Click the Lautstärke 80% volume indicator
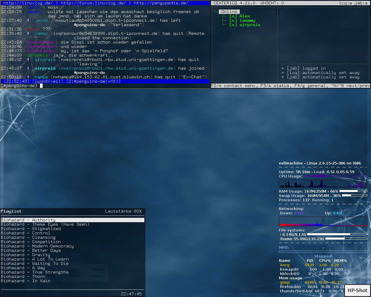Screen dimensions: 371x297 pos(123,211)
